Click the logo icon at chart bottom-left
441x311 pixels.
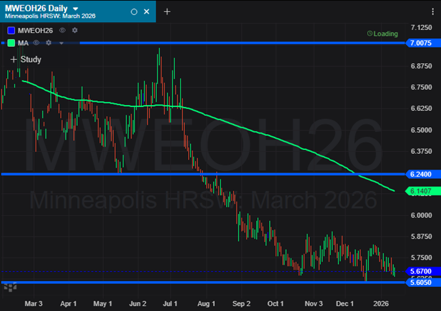coord(10,287)
